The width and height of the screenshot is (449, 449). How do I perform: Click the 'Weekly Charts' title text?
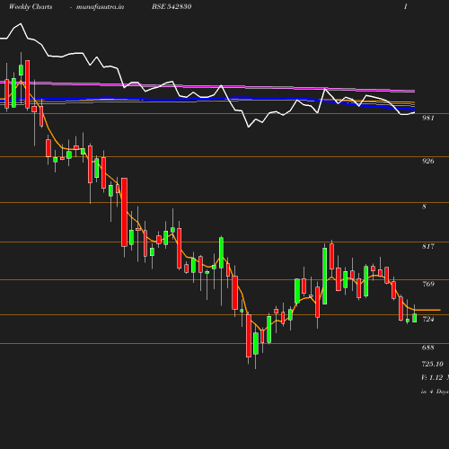click(x=31, y=7)
